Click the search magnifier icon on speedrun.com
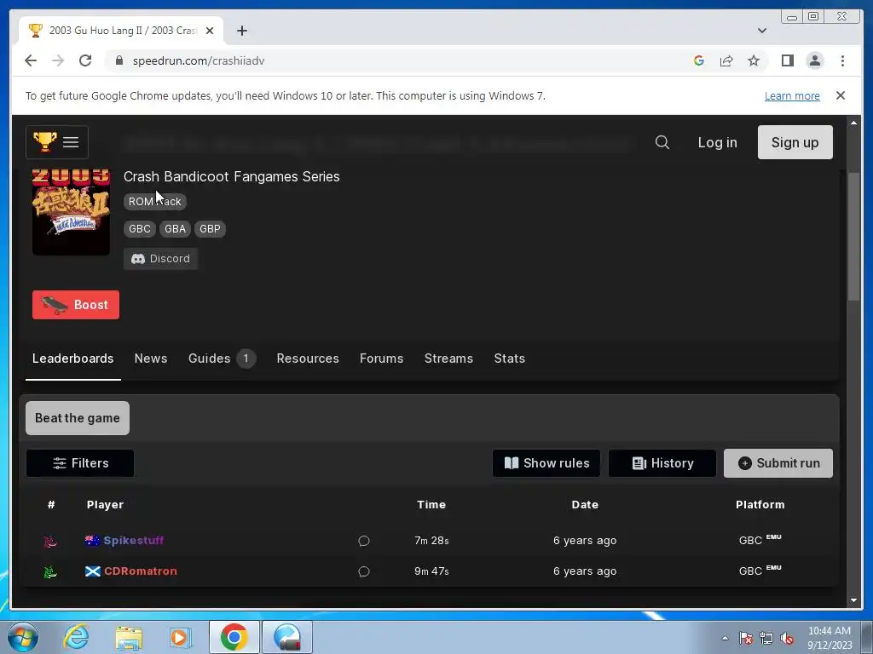 coord(662,142)
